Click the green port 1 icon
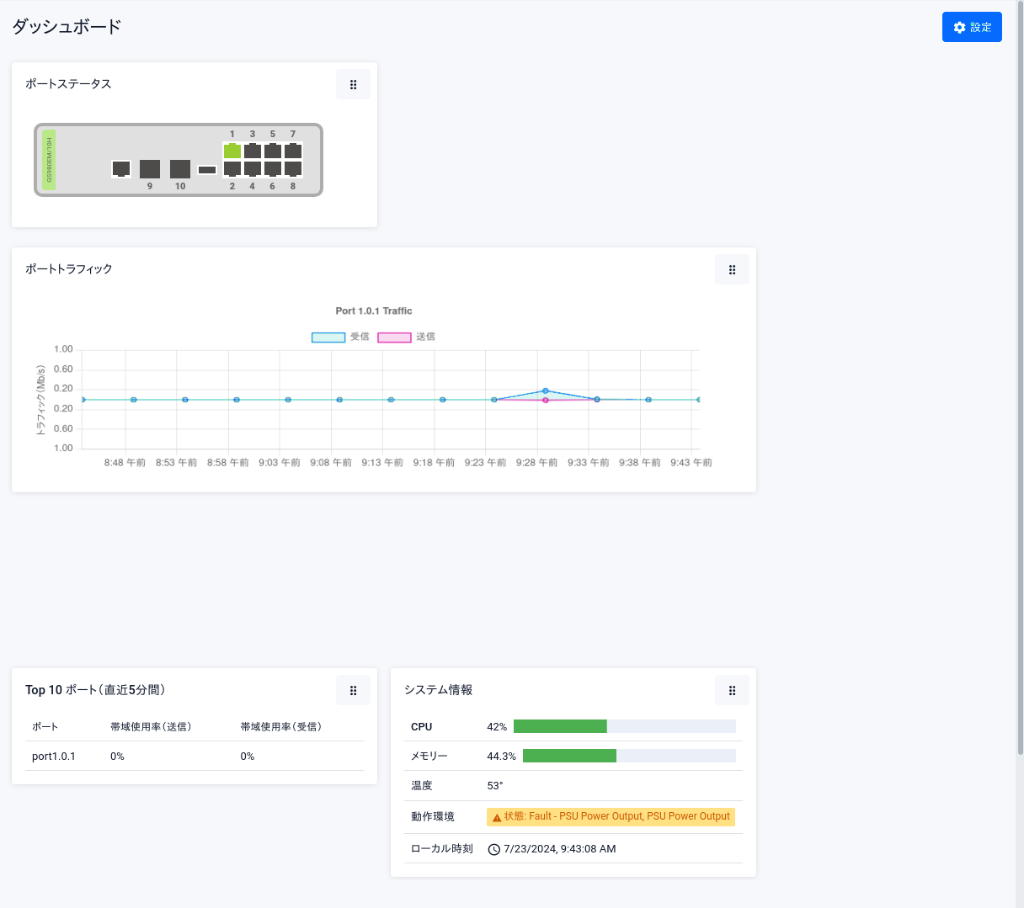This screenshot has height=908, width=1024. (x=232, y=151)
